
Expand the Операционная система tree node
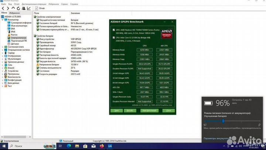coord(2,50)
